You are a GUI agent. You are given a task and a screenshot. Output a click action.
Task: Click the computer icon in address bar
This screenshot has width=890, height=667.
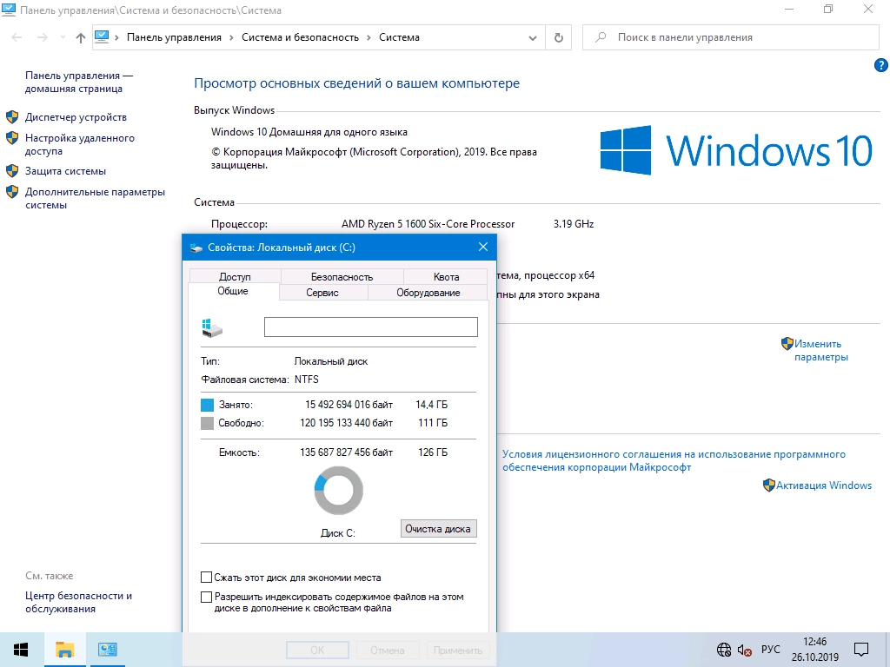[102, 36]
